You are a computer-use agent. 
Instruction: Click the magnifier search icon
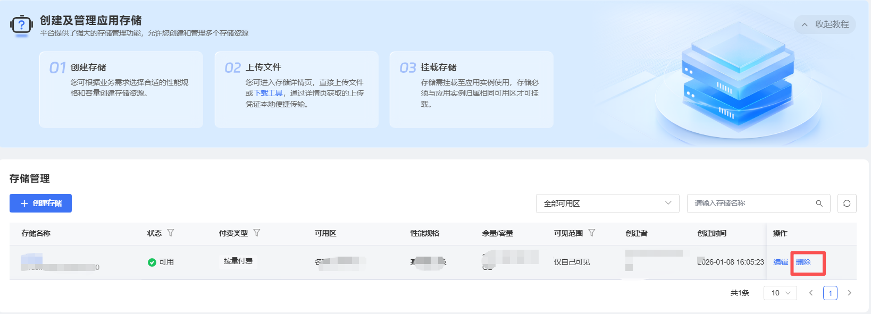(819, 203)
